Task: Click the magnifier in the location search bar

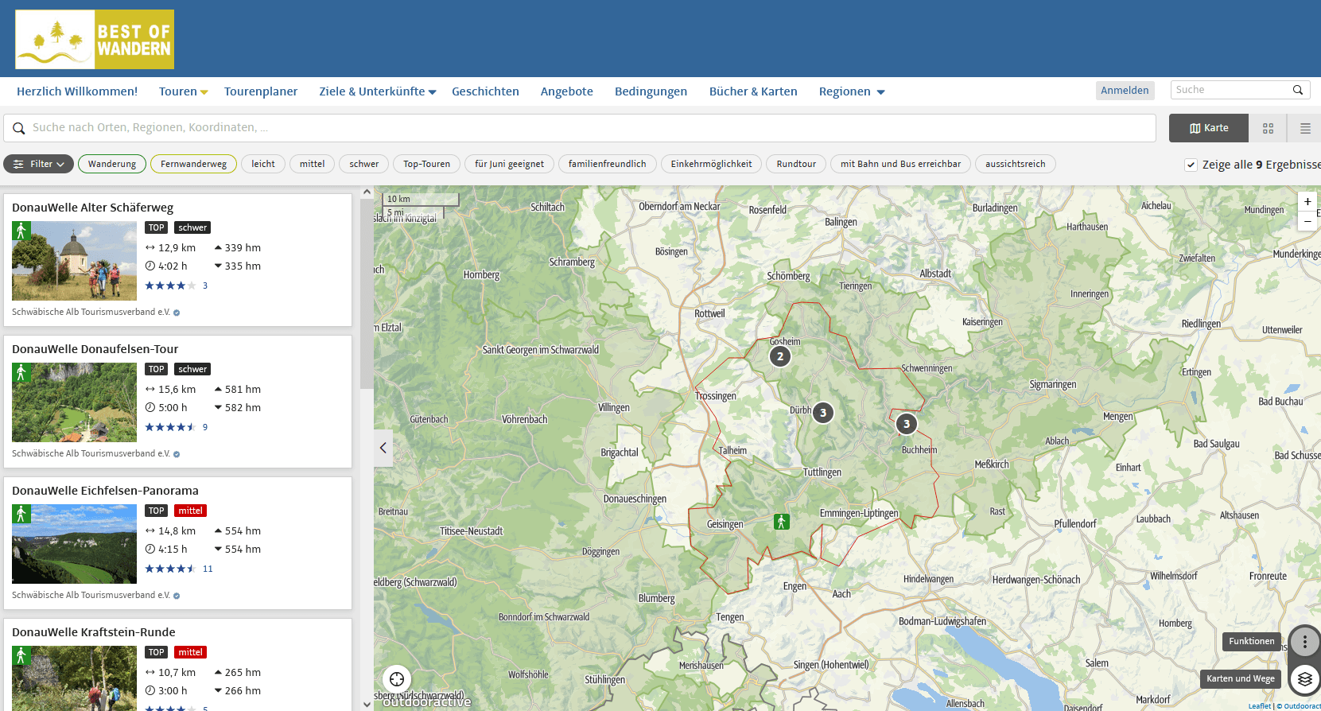Action: coord(19,128)
